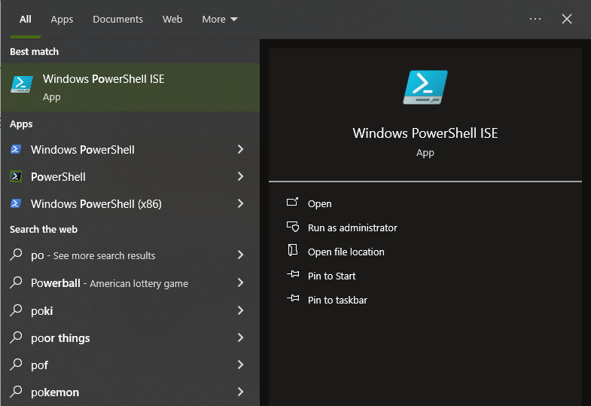Choose Open file location
591x406 pixels.
coord(346,252)
